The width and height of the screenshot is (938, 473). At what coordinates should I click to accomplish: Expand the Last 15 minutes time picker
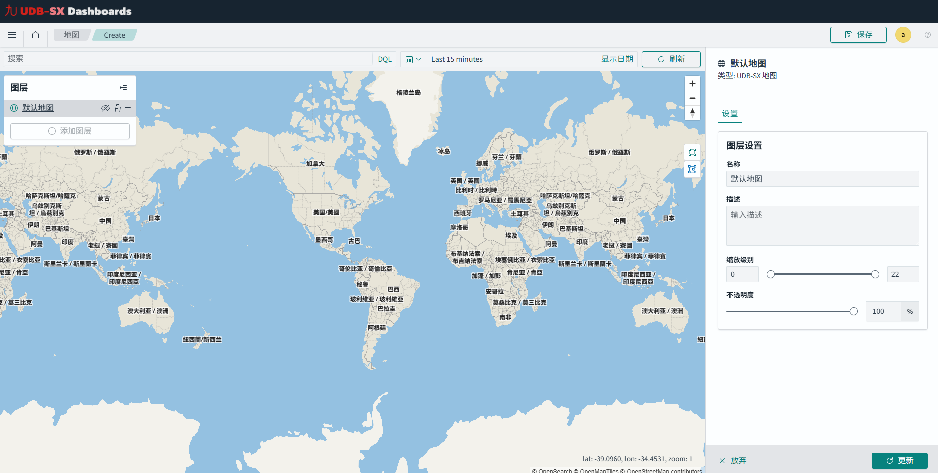coord(457,59)
